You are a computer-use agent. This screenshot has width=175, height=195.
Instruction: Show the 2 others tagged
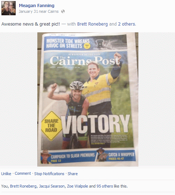127,24
